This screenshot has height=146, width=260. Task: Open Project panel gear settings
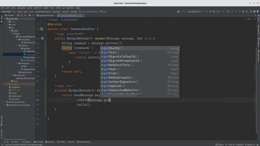(x=30, y=15)
